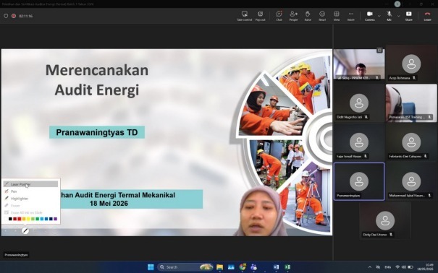This screenshot has height=273, width=438.
Task: Select Eraser in the pen menu
Action: pyautogui.click(x=30, y=206)
